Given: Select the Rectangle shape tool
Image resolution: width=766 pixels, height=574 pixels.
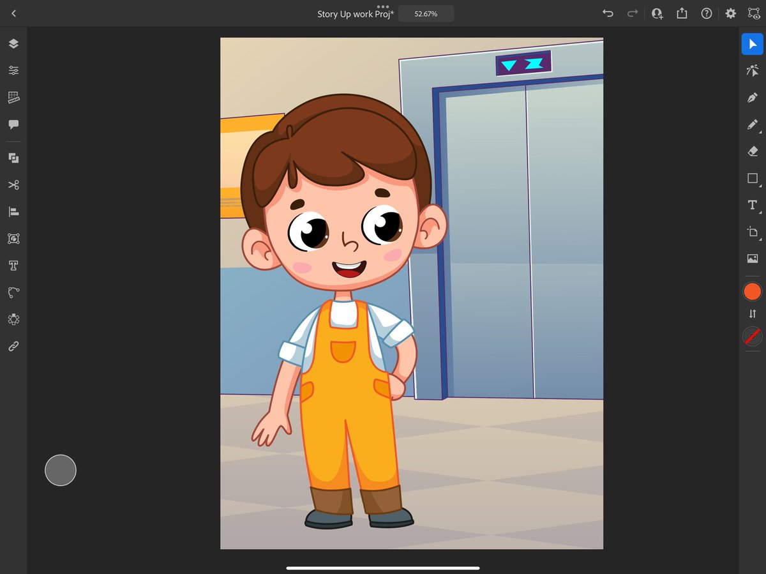Looking at the screenshot, I should [x=753, y=178].
